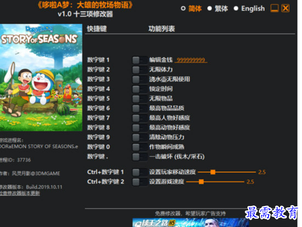Click the 数字键 5 hotkey label
Screen dimensions: 302x227
(x=98, y=98)
